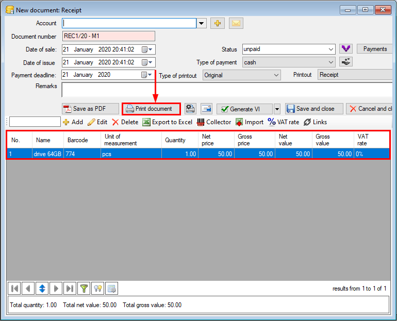
Task: Sort by the Net value column header
Action: pos(293,140)
